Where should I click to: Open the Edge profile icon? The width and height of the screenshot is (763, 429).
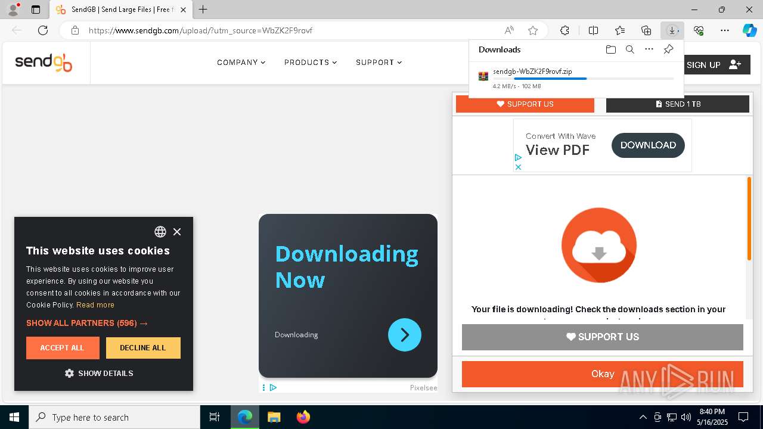point(13,10)
